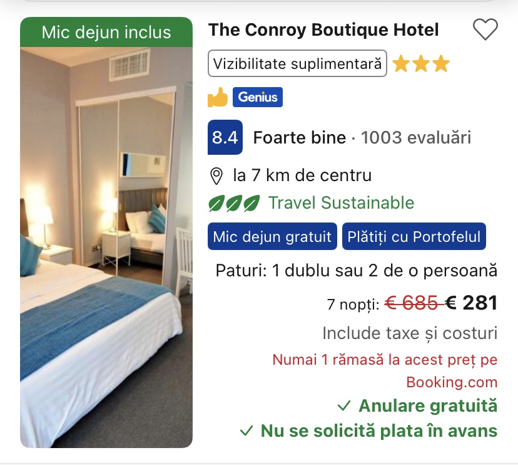Click the crossed-out € 685 price

coord(414,303)
